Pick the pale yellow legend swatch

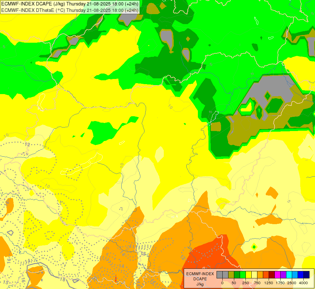pyautogui.click(x=255, y=275)
